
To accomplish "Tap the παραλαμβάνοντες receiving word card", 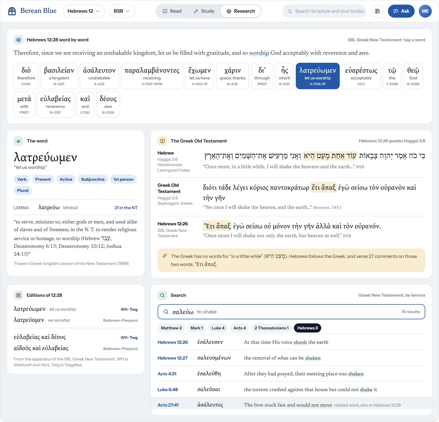I will [x=152, y=76].
